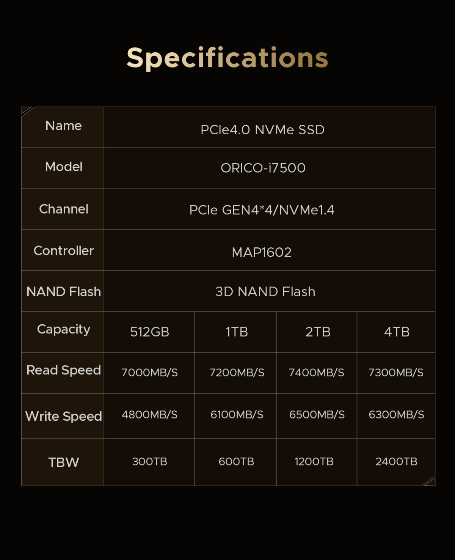The height and width of the screenshot is (560, 455).
Task: Click the TBW row label
Action: click(63, 462)
